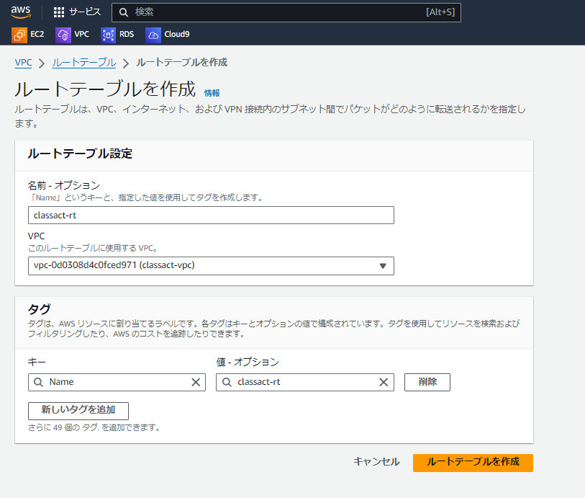
Task: Click 名前 - オプション field label
Action: pos(64,185)
